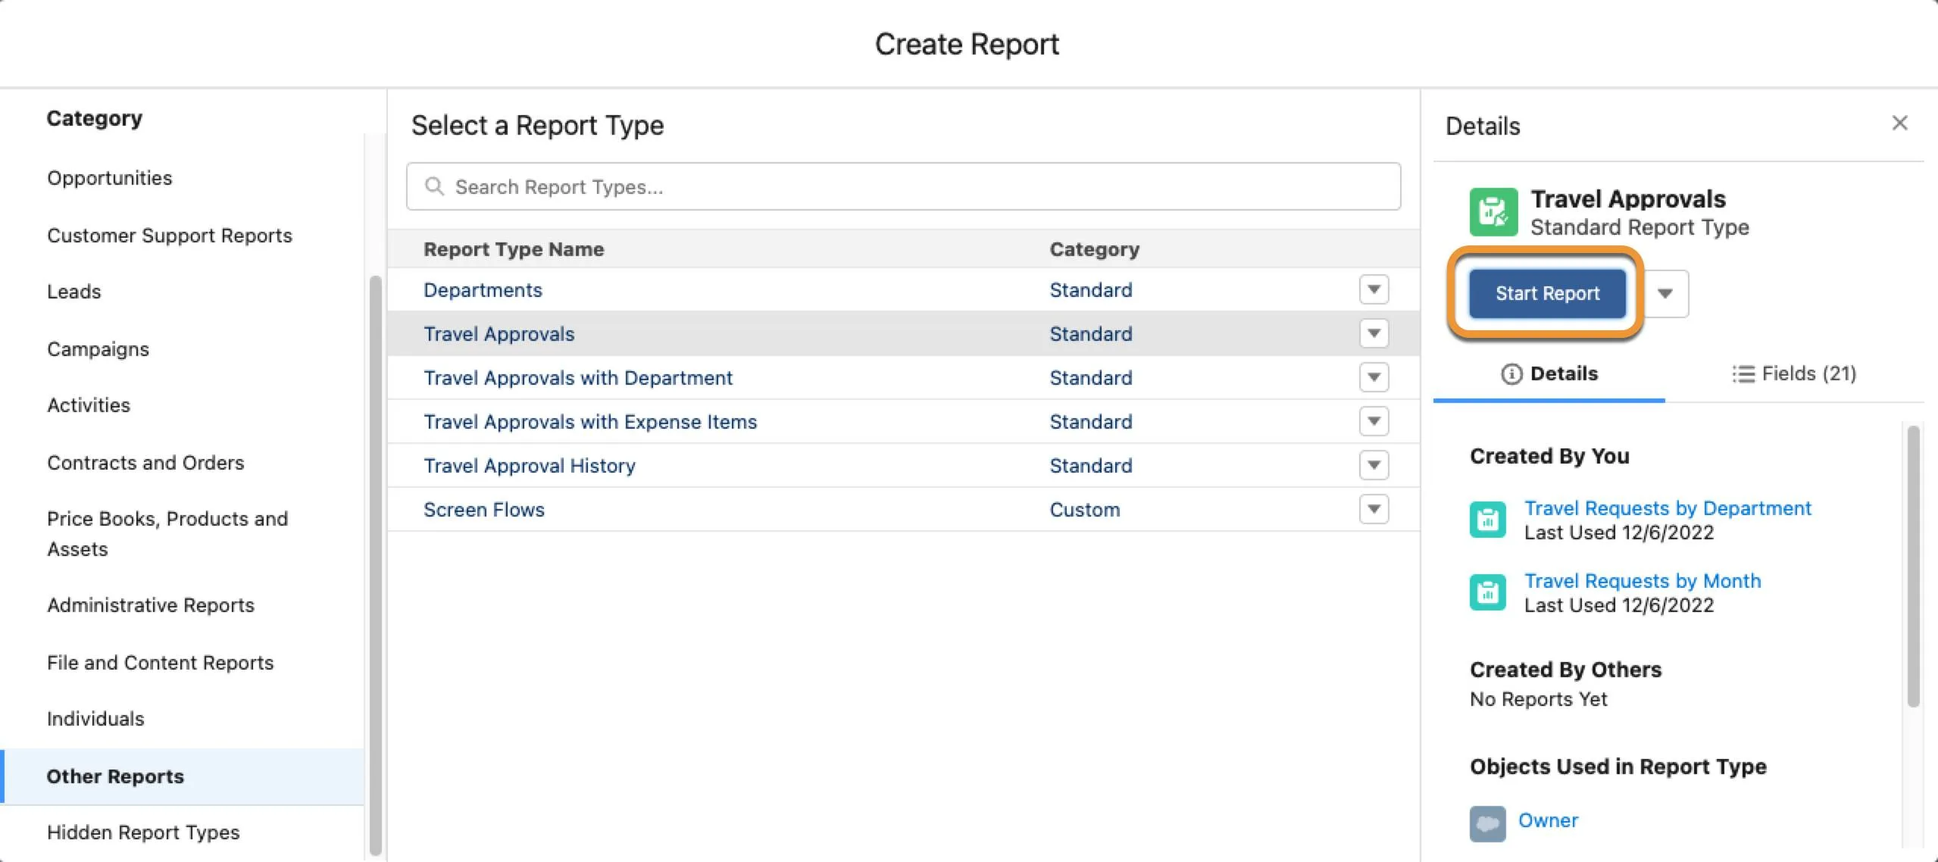Open Travel Requests by Department report link
The height and width of the screenshot is (862, 1938).
coord(1668,508)
